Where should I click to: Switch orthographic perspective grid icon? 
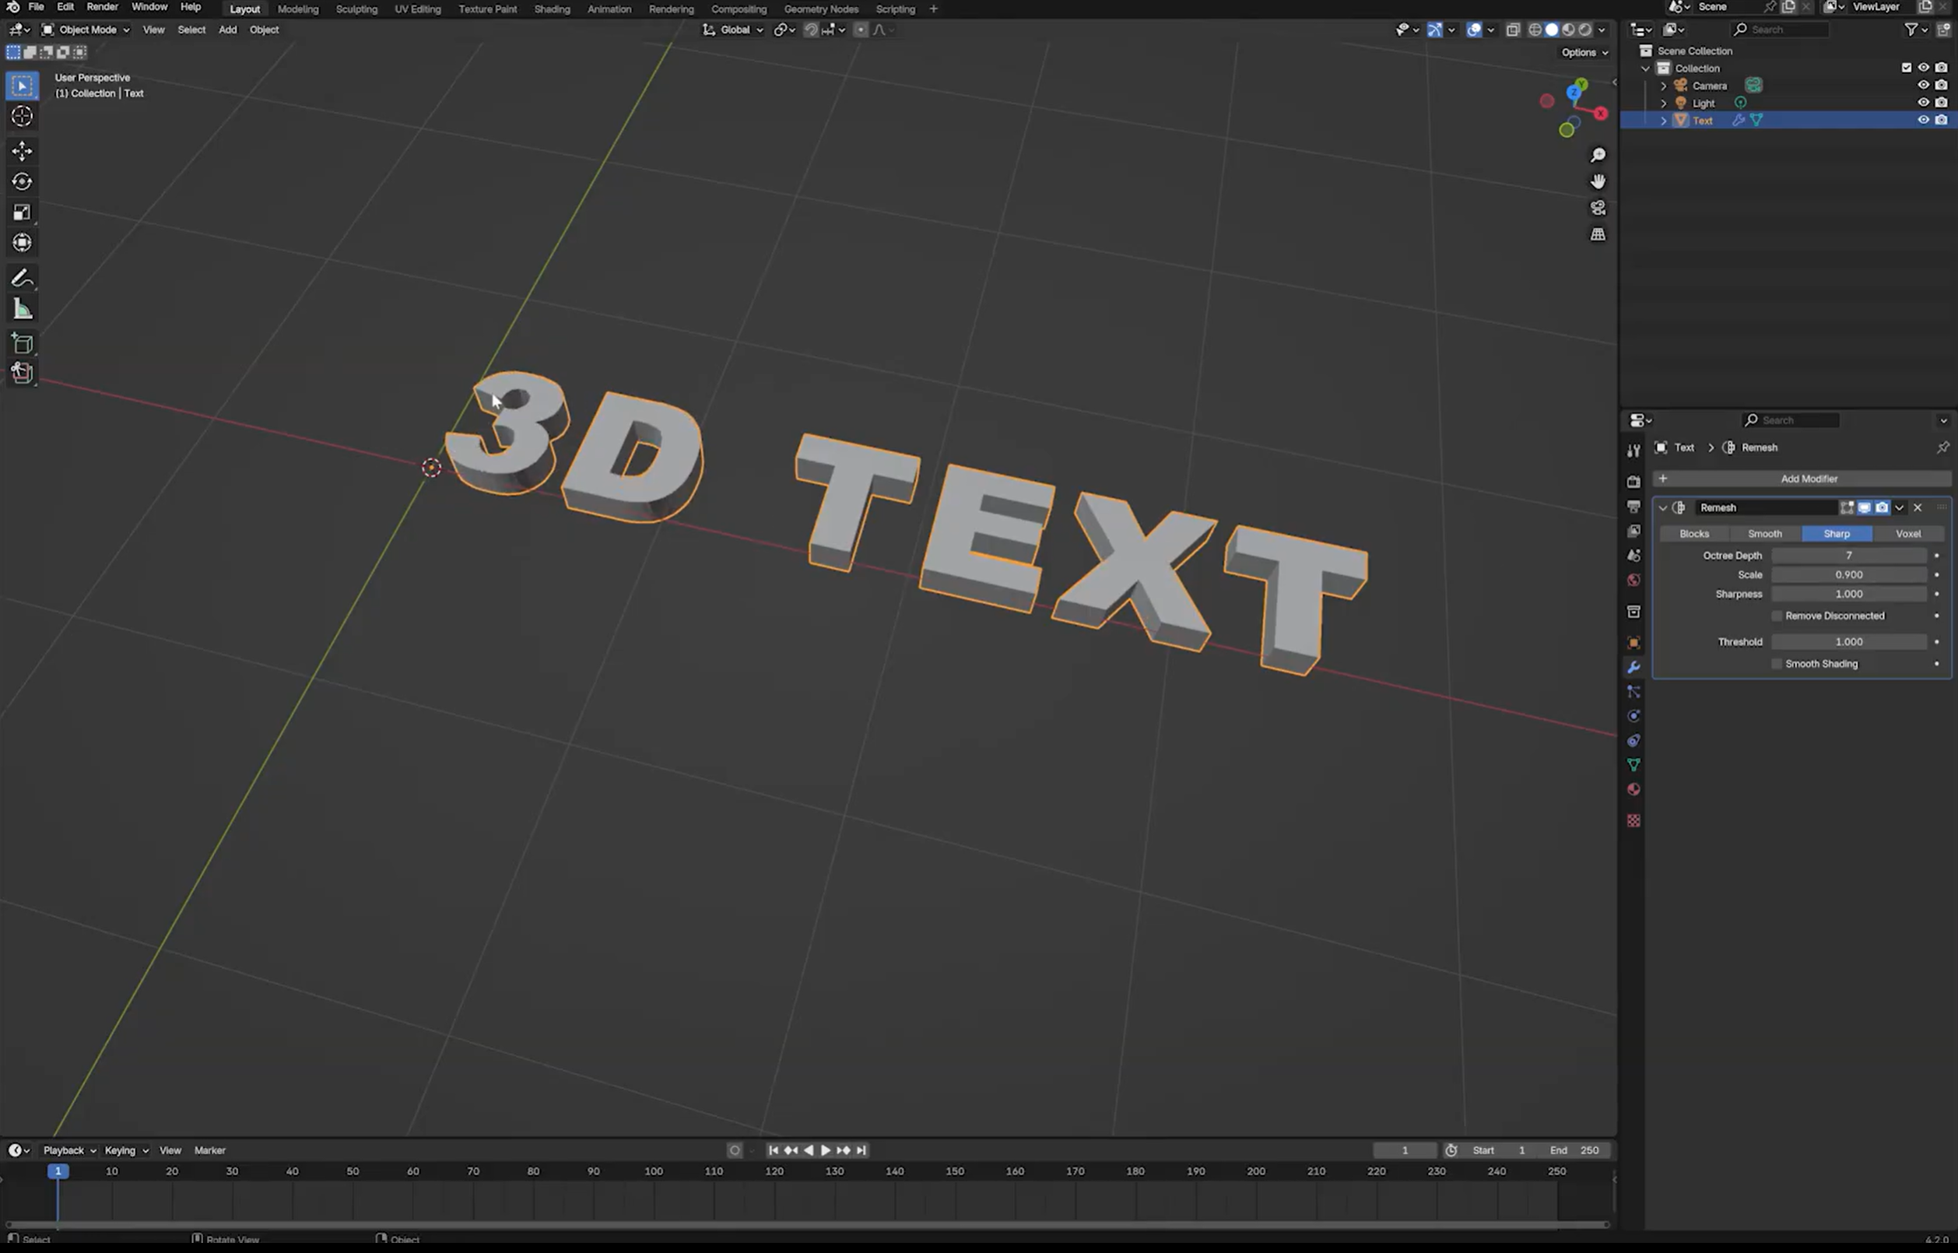[1598, 234]
